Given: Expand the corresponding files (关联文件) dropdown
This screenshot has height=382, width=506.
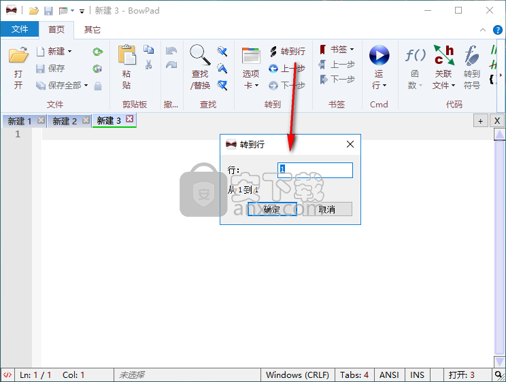Looking at the screenshot, I should (453, 86).
